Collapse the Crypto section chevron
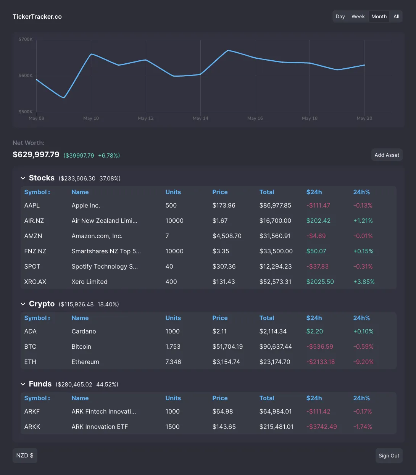Viewport: 416px width, 475px height. click(23, 304)
